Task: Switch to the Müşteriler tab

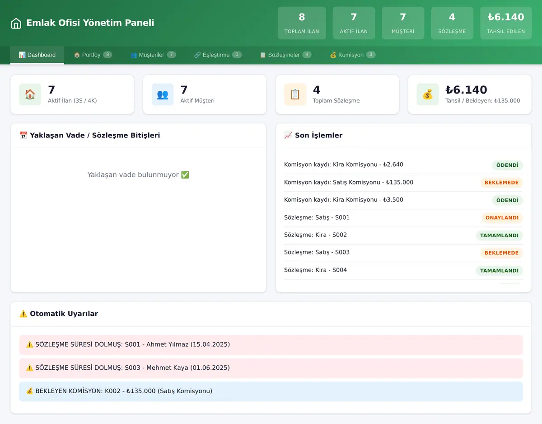Action: pos(153,55)
